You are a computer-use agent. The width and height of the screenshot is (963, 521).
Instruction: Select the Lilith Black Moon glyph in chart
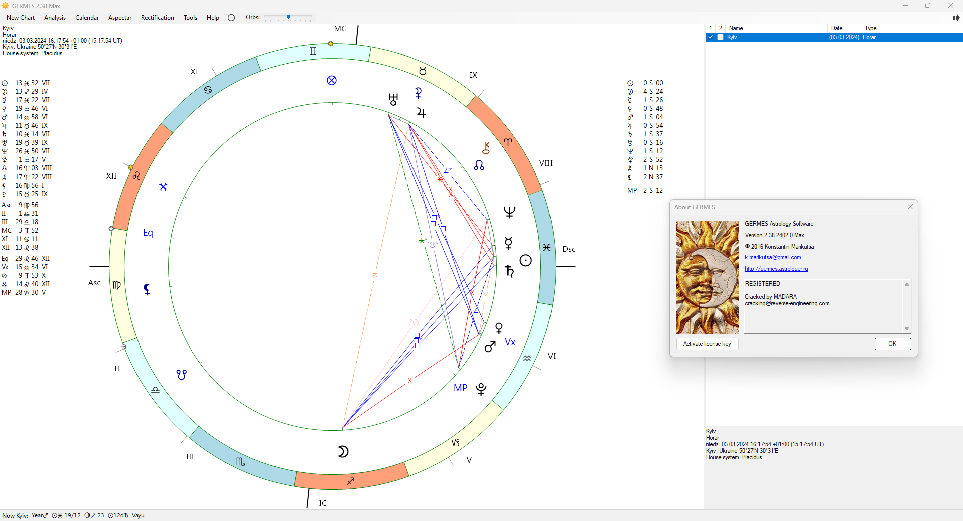[x=147, y=289]
